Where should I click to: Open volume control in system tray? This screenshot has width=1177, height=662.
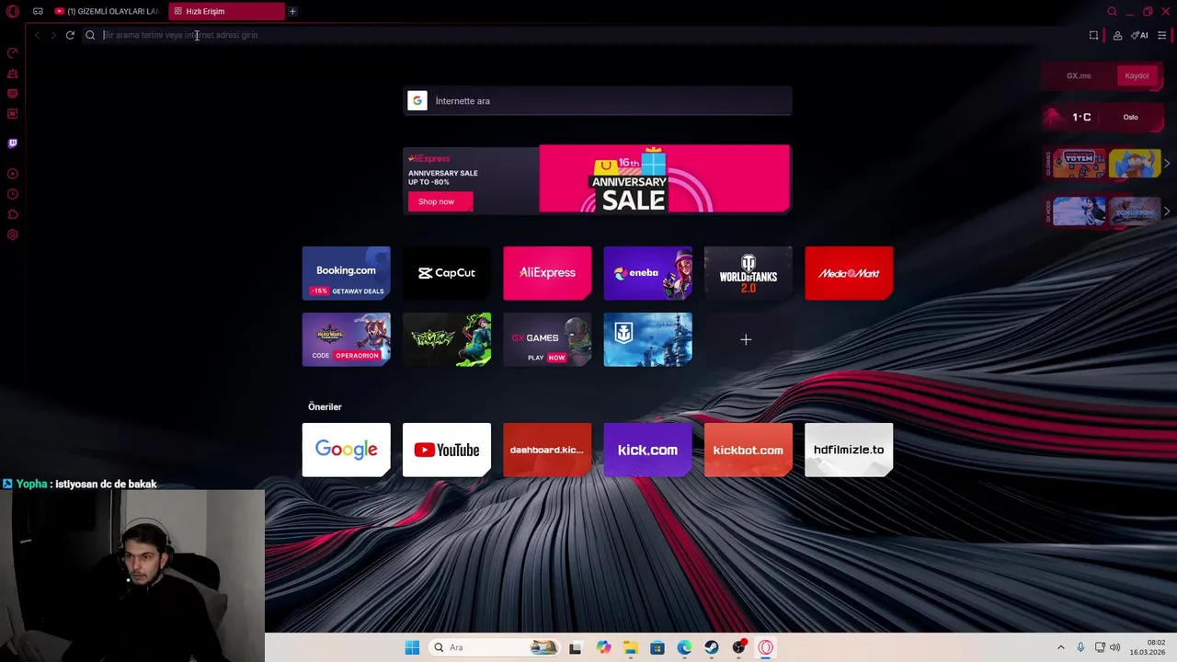[1115, 647]
